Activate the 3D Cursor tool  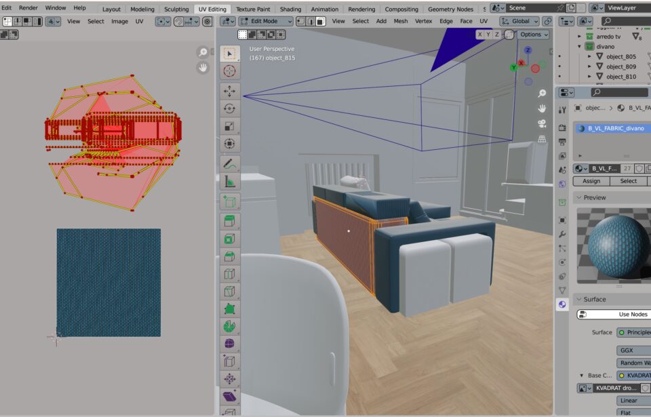pyautogui.click(x=229, y=71)
